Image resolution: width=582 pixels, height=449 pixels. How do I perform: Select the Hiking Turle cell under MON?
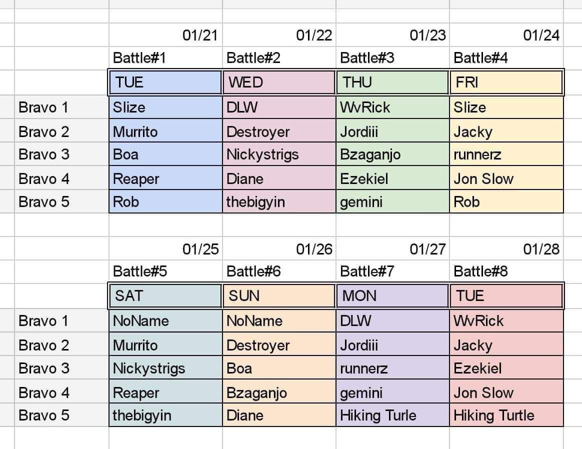click(392, 415)
